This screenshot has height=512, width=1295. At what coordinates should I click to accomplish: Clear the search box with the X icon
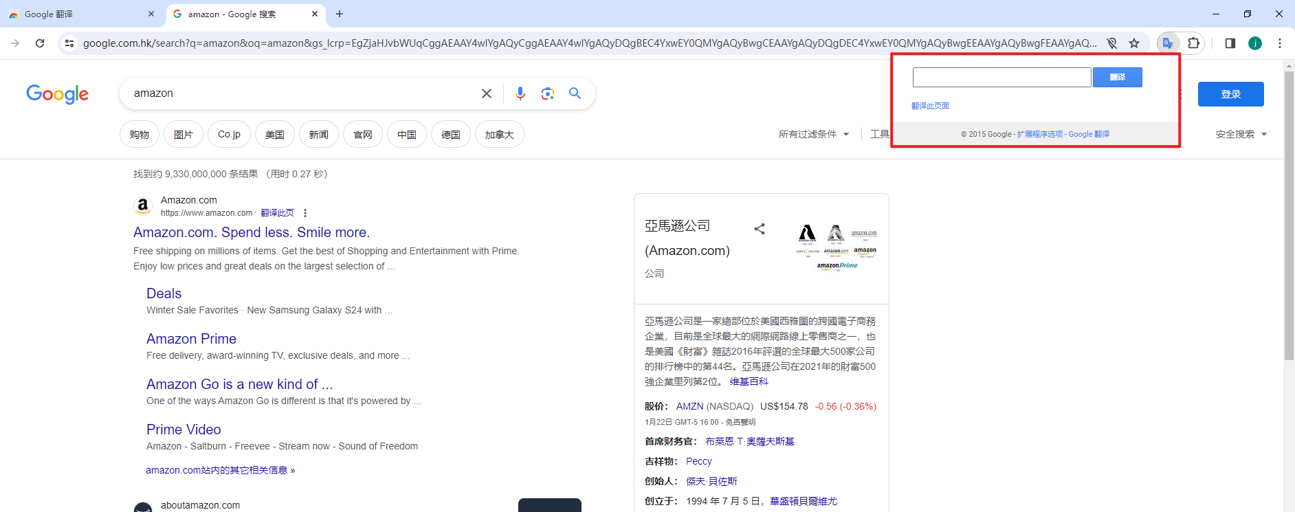click(x=487, y=93)
